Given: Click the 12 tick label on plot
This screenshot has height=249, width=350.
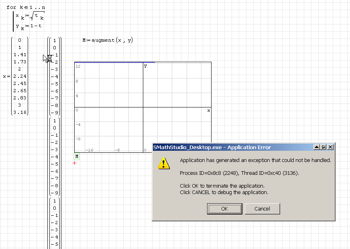Looking at the screenshot, I should coord(78,67).
